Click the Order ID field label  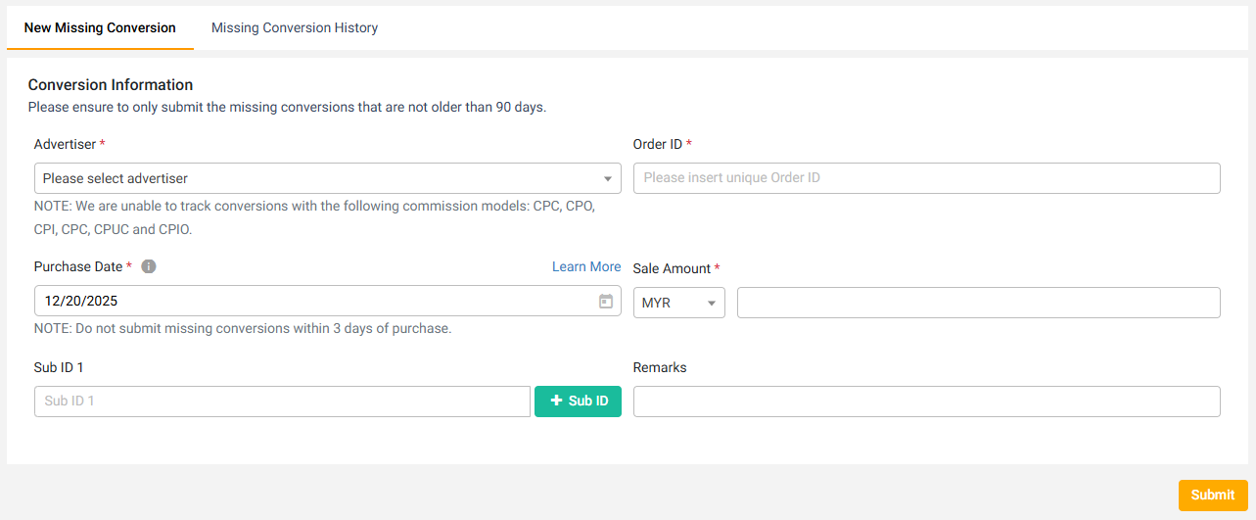[x=658, y=144]
